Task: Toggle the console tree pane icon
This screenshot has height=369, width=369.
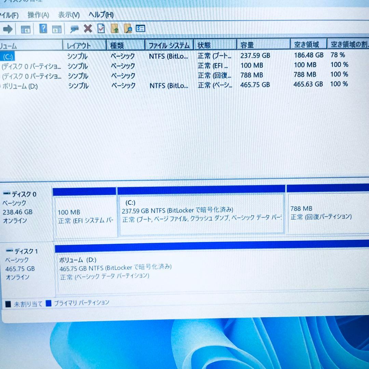Action: (25, 29)
